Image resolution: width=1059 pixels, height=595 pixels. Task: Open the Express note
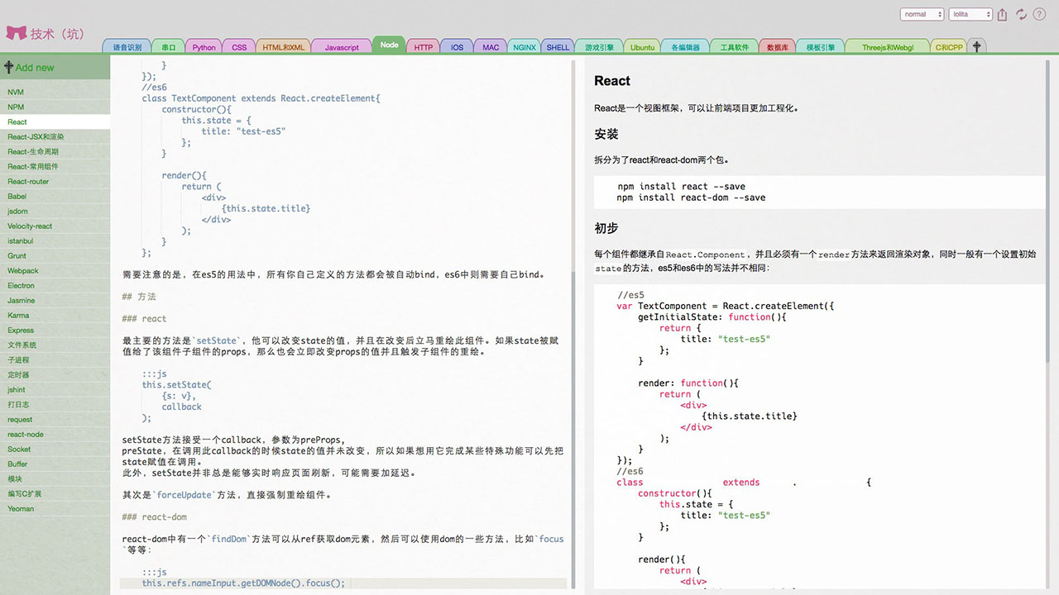pyautogui.click(x=55, y=330)
